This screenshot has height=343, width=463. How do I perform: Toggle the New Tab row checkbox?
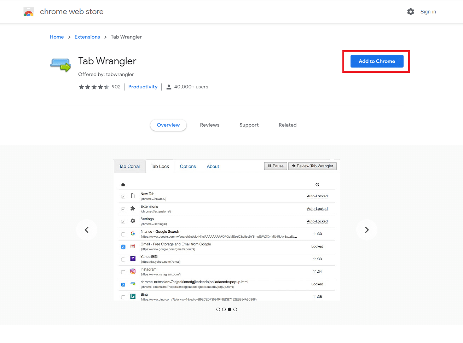pos(123,197)
